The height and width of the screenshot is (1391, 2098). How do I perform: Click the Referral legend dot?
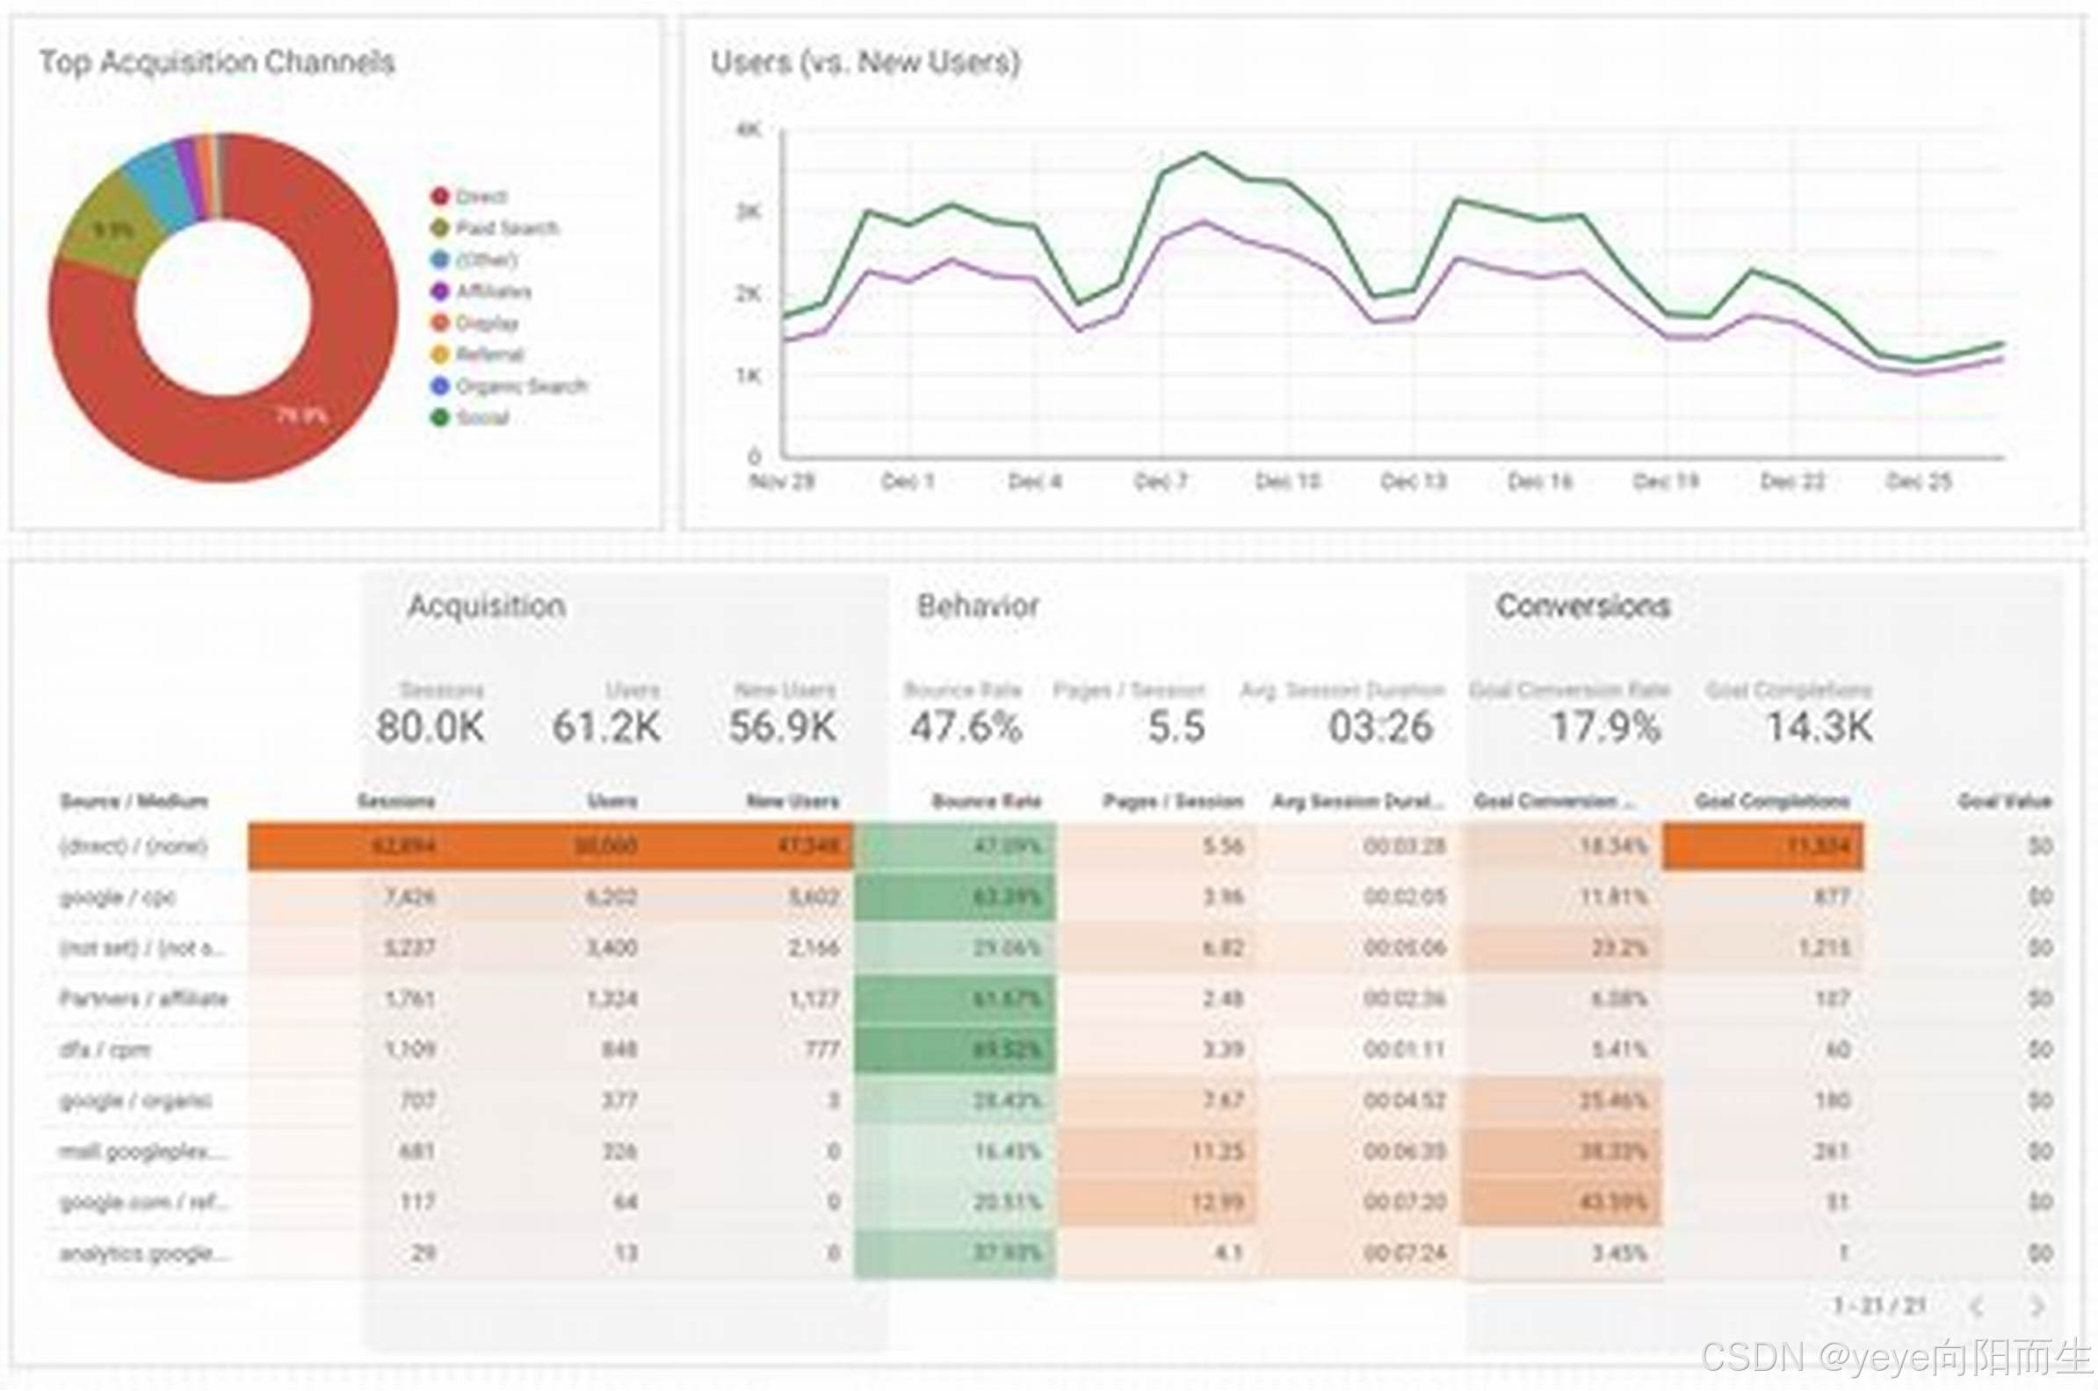[x=439, y=354]
